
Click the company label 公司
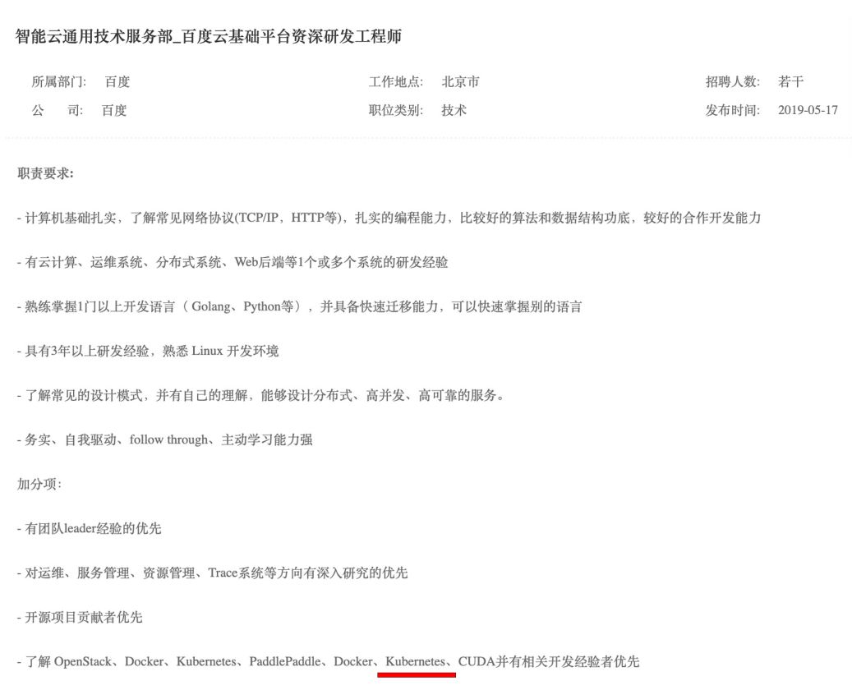pos(57,110)
